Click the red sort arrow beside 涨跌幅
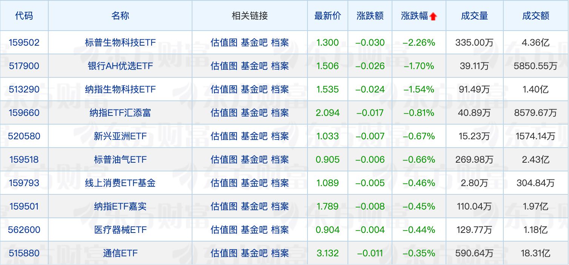Screen dimensions: 569x265 coord(433,16)
